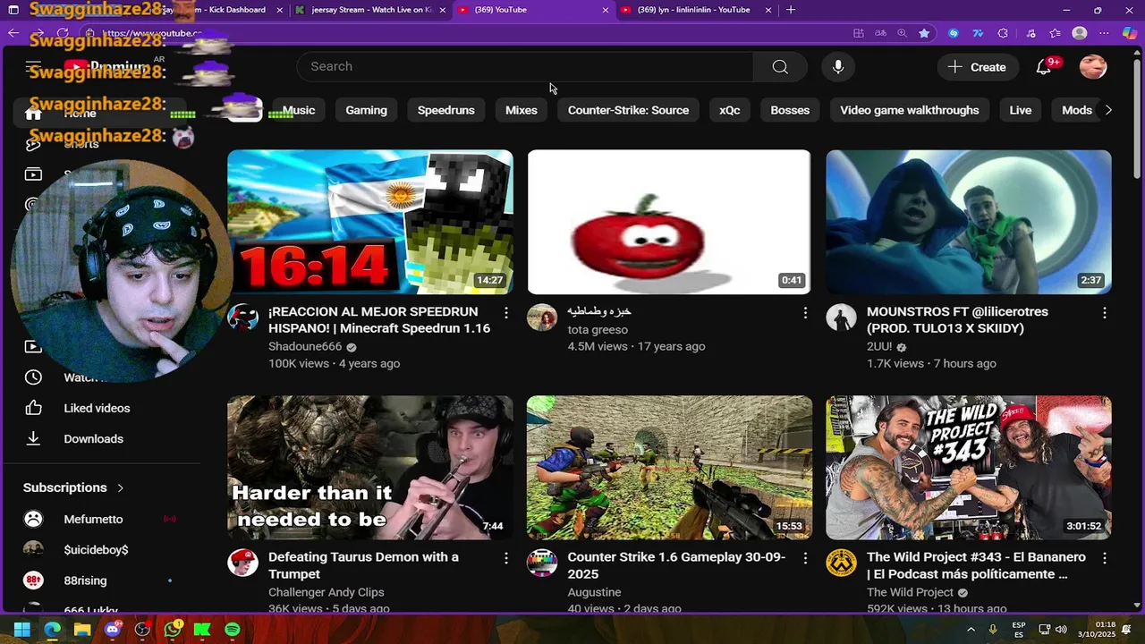
Task: Play the MOUNSTROS music video thumbnail
Action: coord(969,222)
